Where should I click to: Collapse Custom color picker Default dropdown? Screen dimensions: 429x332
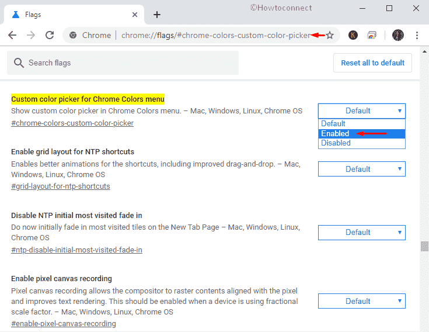click(x=362, y=110)
